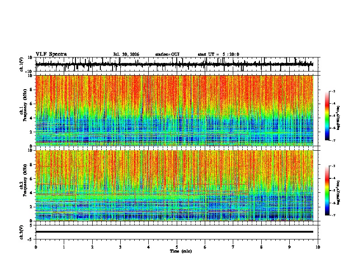Click the "3" tick on the time axis
This screenshot has width=358, height=277.
click(120, 247)
